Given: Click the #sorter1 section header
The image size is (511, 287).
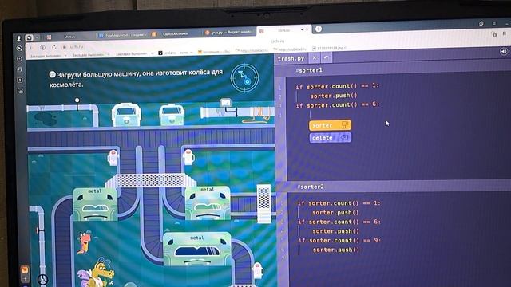Looking at the screenshot, I should tap(309, 70).
